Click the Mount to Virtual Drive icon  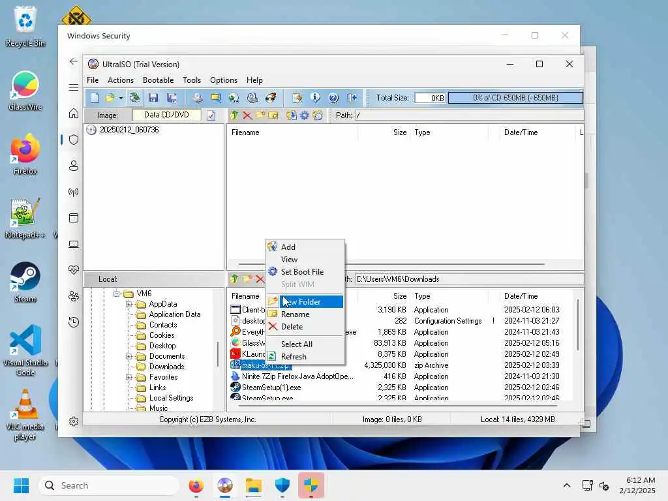click(x=252, y=98)
